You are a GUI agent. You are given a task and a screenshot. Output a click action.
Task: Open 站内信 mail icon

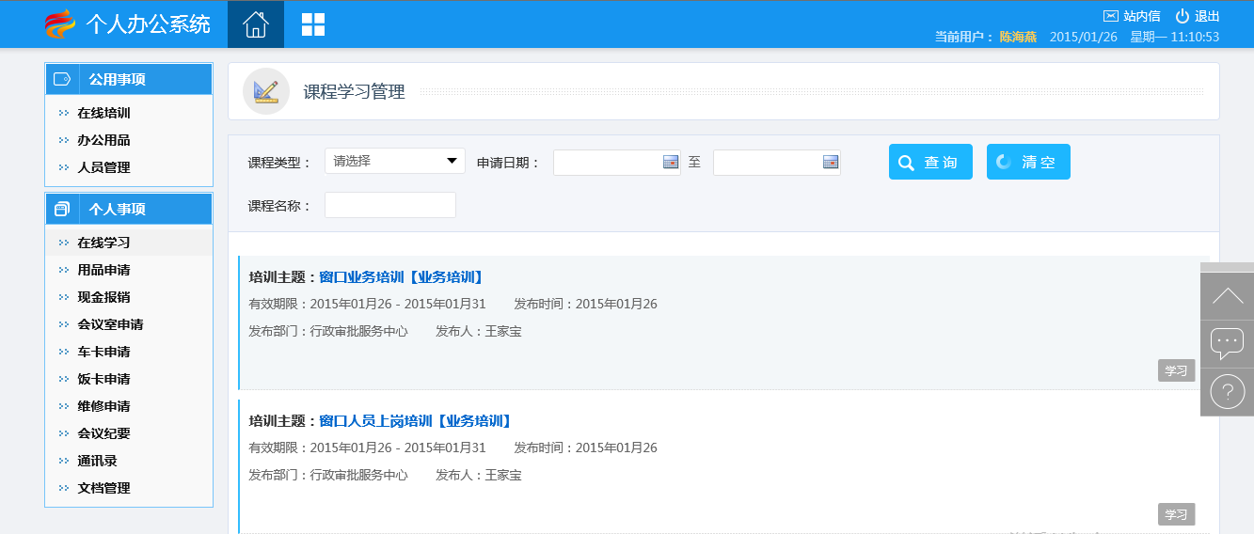click(x=1111, y=16)
